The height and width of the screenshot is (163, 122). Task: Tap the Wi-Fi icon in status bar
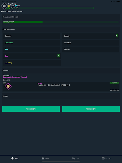tap(112, 1)
